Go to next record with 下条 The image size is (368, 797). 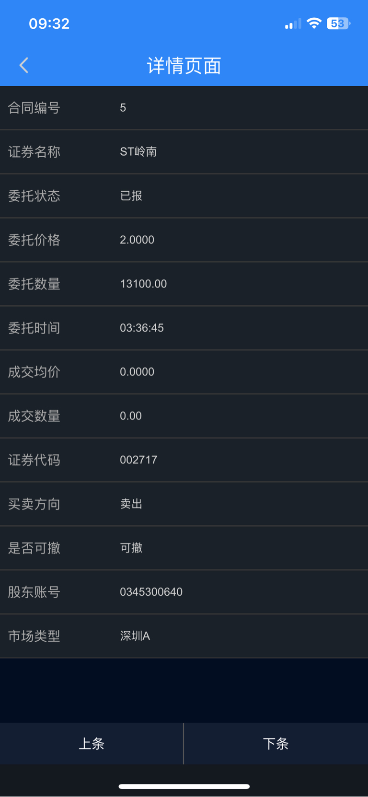[276, 743]
